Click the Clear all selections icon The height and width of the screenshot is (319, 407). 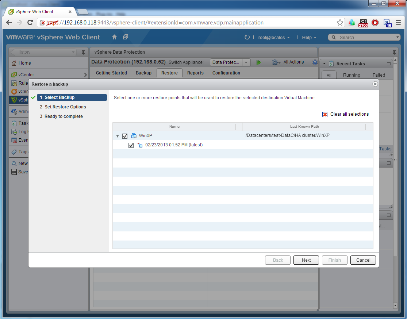coord(325,115)
